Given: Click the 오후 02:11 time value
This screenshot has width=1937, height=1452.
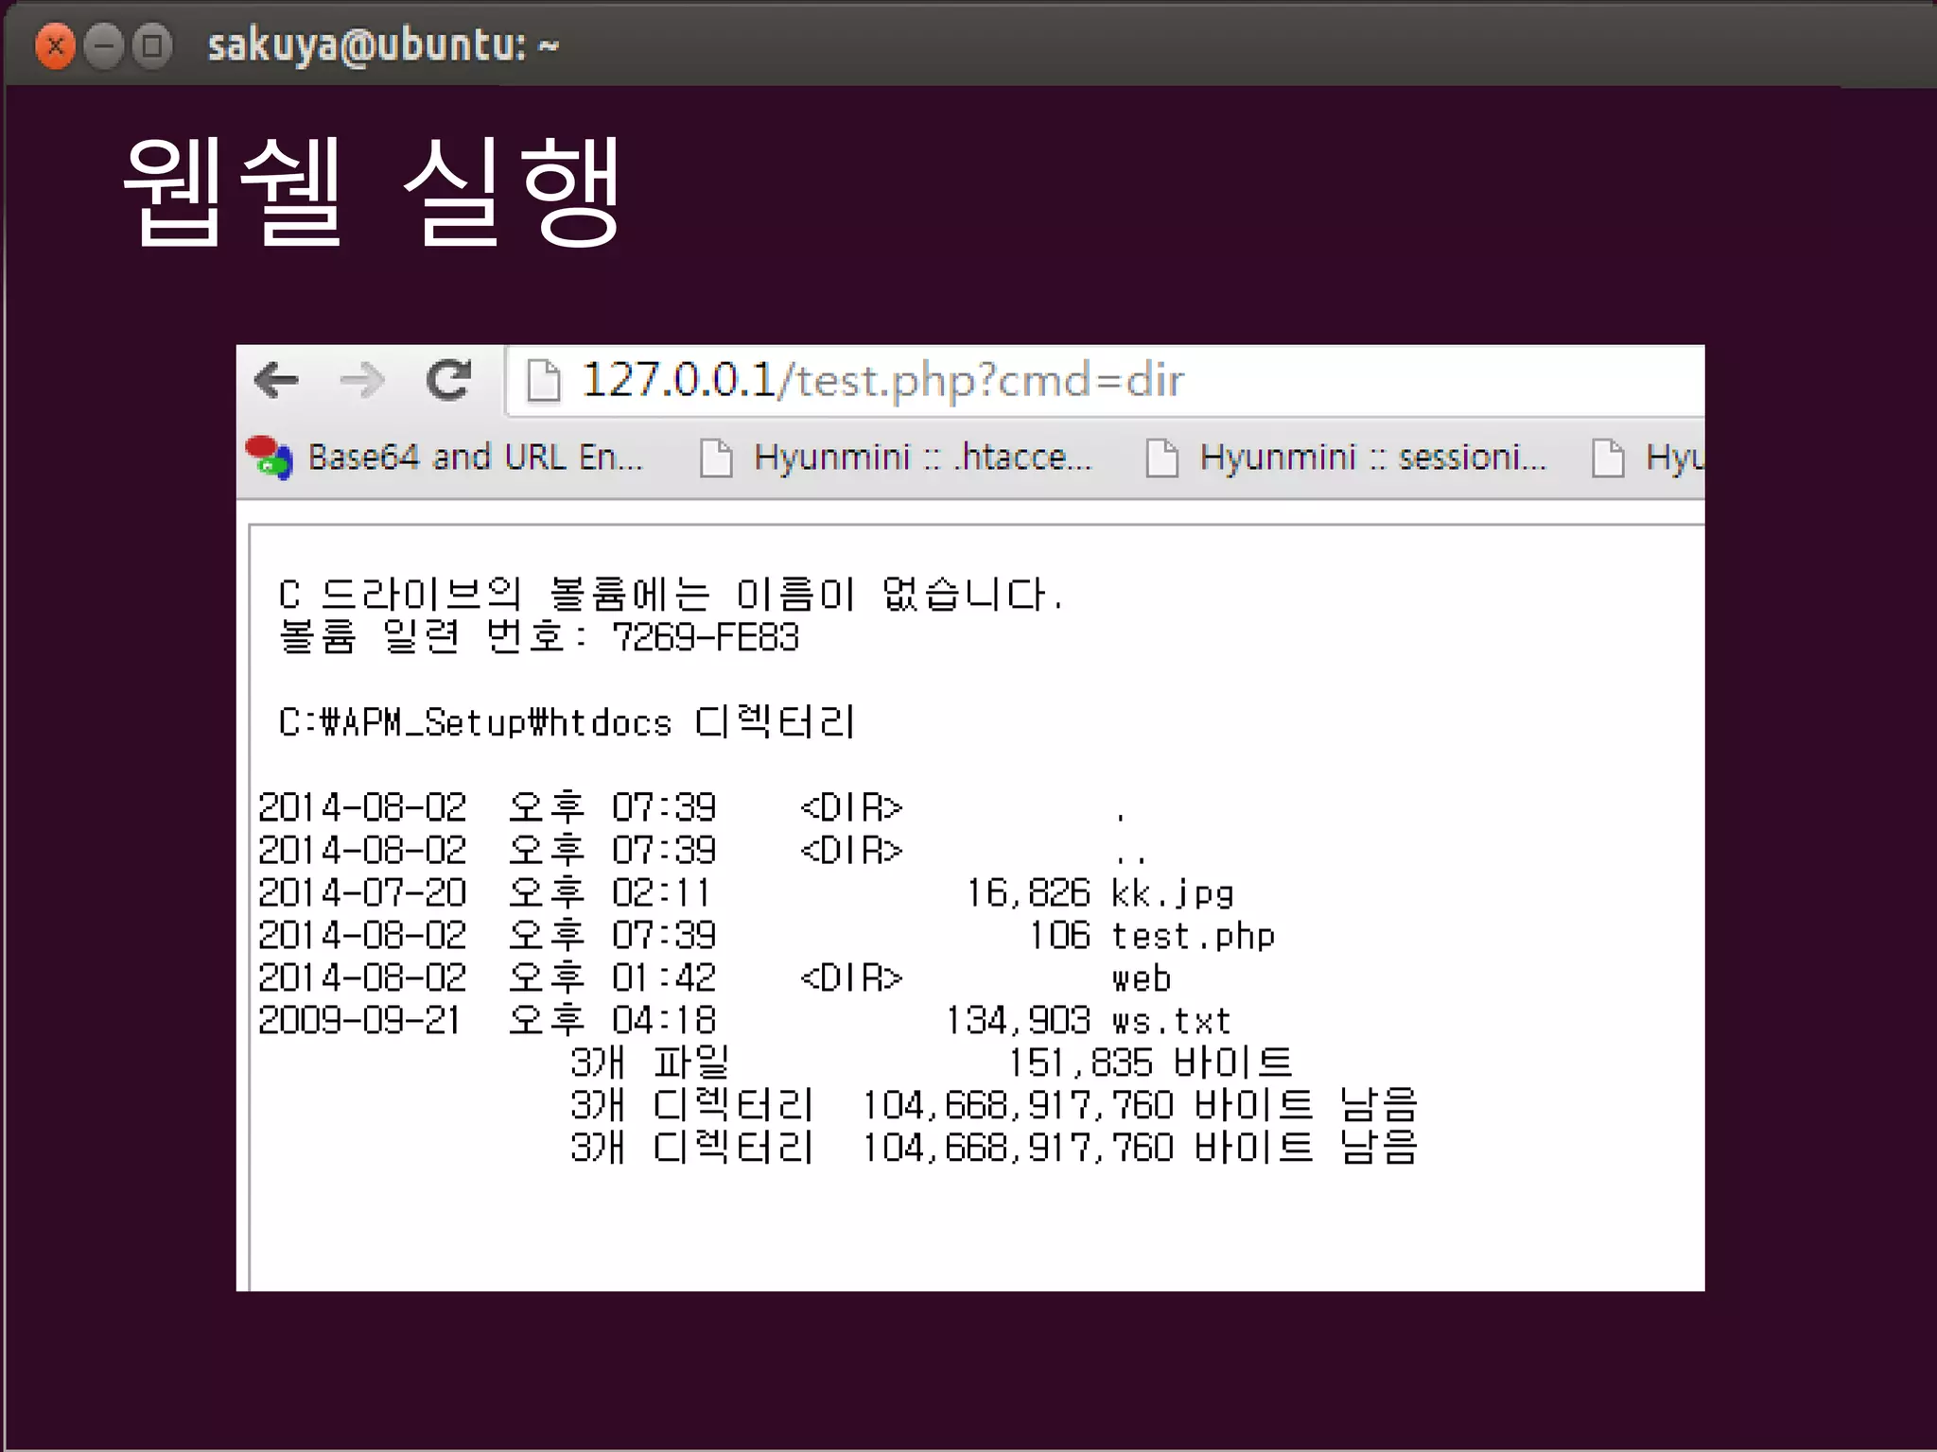Looking at the screenshot, I should 610,893.
